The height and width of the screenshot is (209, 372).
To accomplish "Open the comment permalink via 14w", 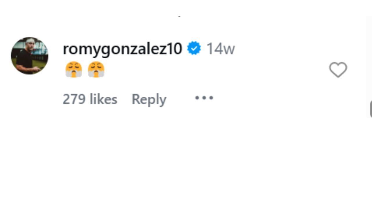I will point(220,48).
